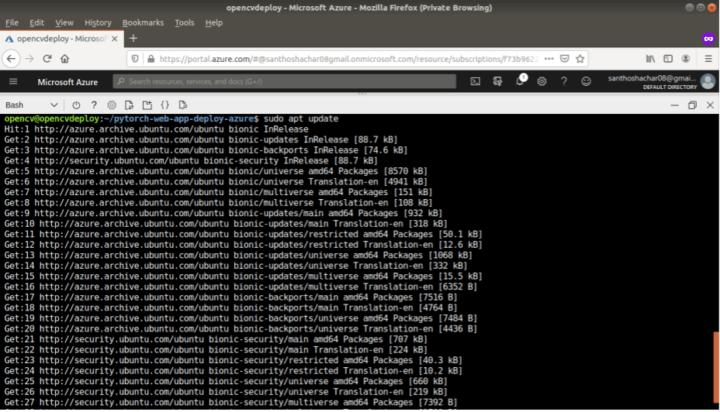Screen dimensions: 720x412
Task: Open Azure portal hamburger menu
Action: pos(13,81)
